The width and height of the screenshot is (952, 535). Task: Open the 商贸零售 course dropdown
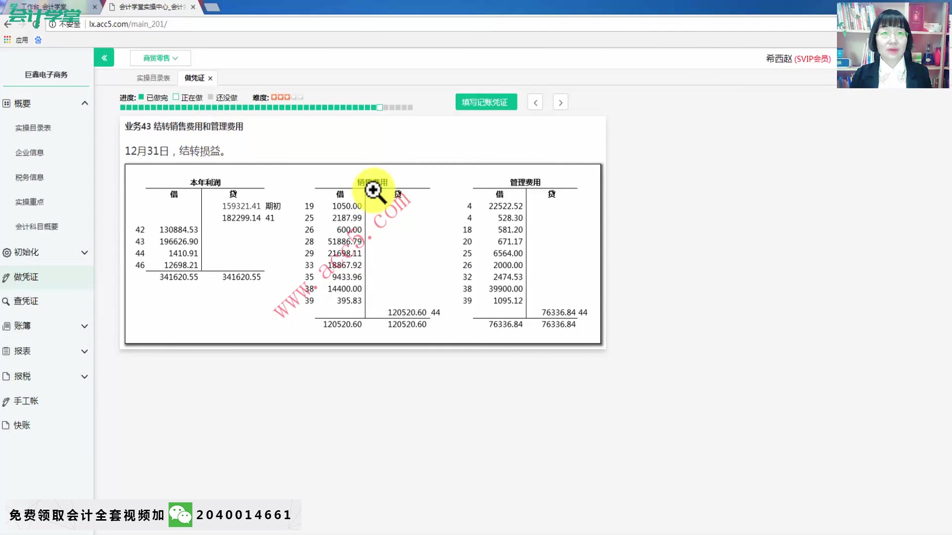160,58
